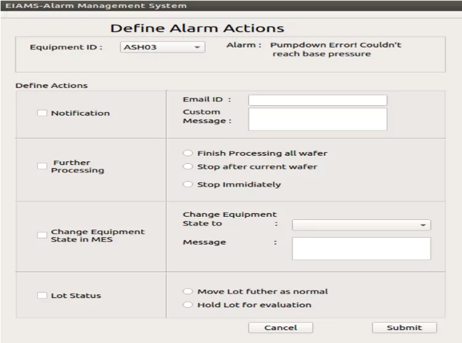Screen dimensions: 462x343
Task: Choose Stop after current wafer
Action: 188,167
